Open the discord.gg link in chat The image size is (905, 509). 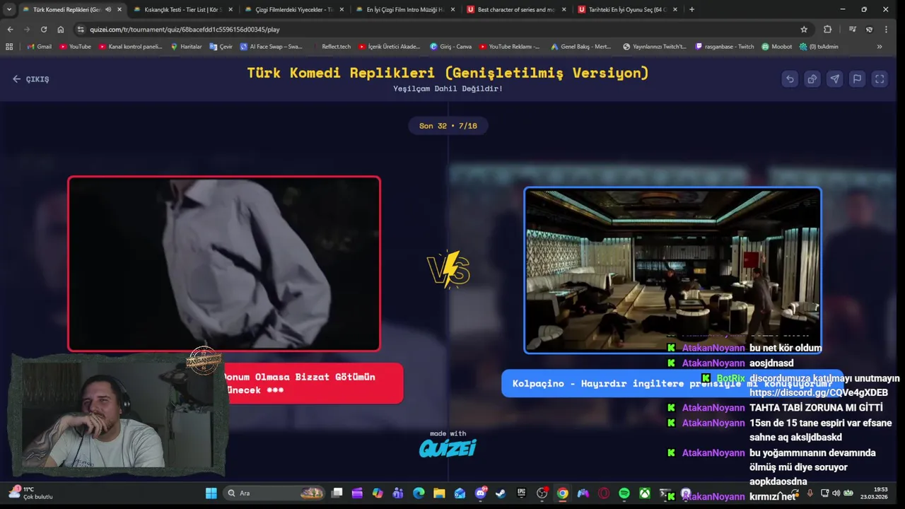coord(819,392)
